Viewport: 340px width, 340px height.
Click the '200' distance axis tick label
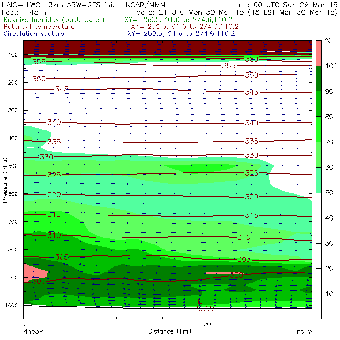pyautogui.click(x=209, y=324)
